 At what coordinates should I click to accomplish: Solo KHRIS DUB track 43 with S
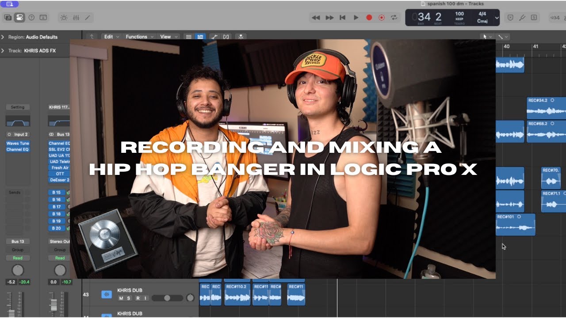129,298
